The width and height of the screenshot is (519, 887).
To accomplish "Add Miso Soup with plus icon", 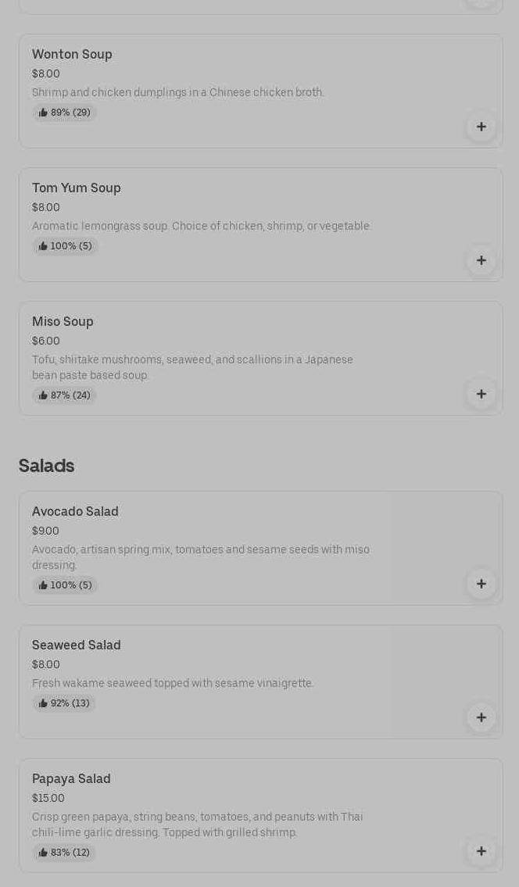I will point(481,394).
